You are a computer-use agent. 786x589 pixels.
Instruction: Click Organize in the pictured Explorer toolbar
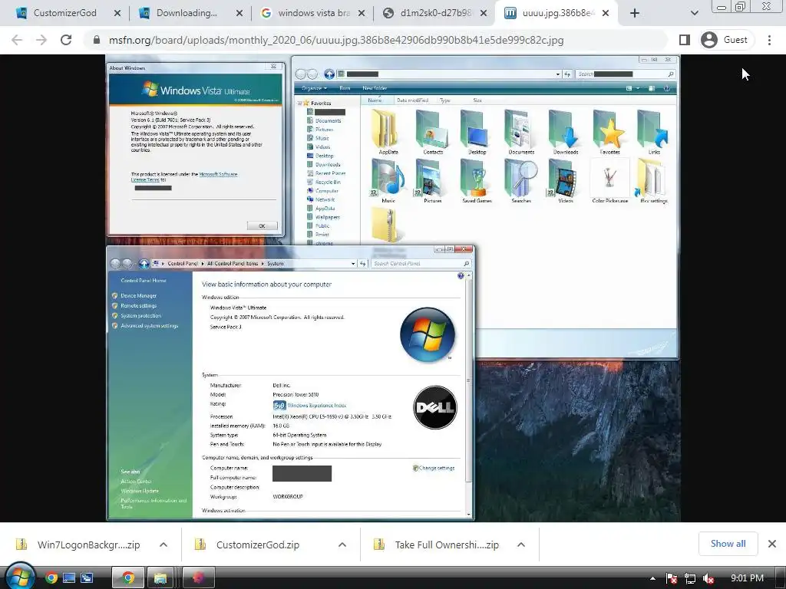(x=314, y=88)
